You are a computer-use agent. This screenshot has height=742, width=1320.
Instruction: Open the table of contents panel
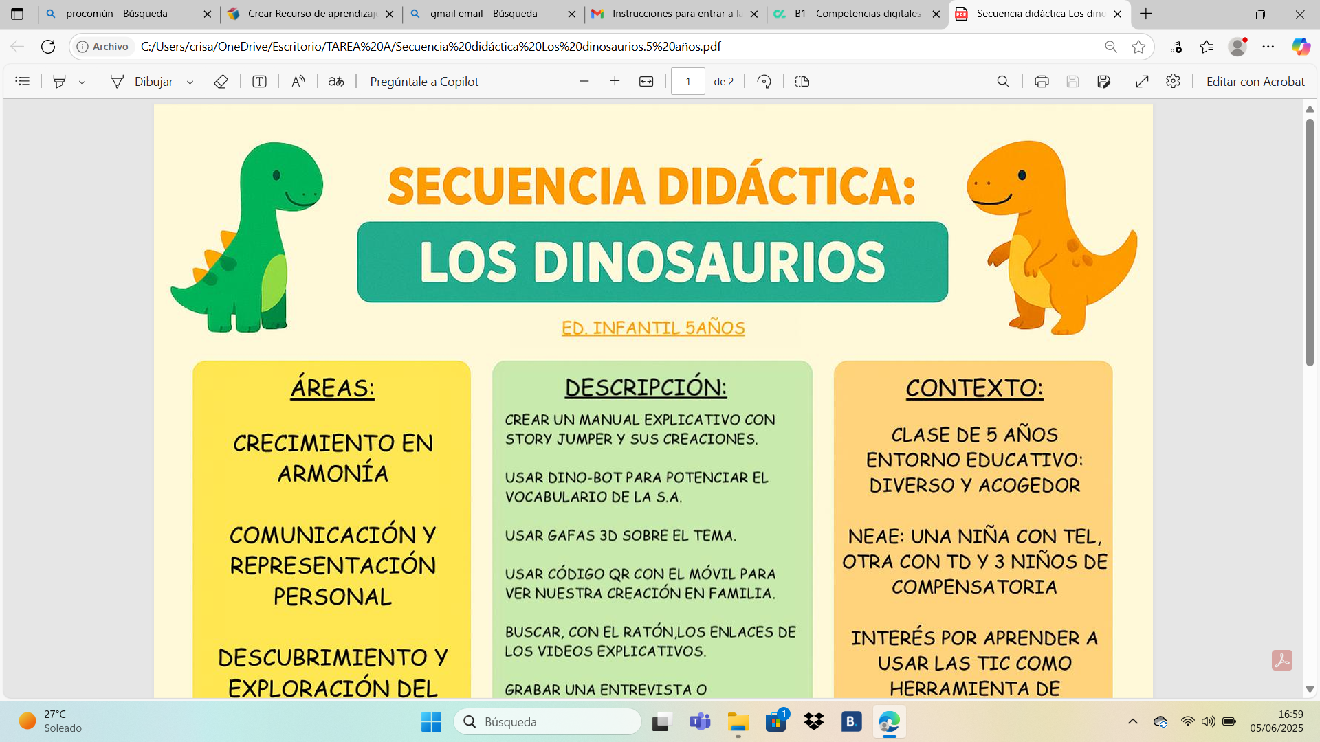tap(23, 81)
